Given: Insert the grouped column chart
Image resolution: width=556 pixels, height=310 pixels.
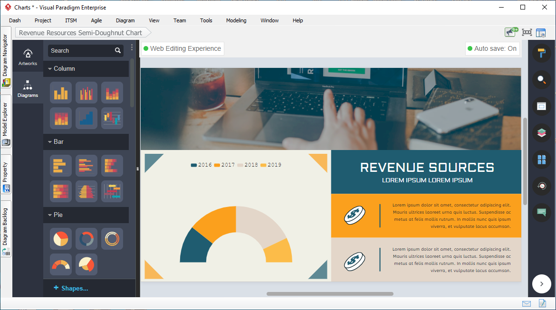Looking at the screenshot, I should [86, 93].
